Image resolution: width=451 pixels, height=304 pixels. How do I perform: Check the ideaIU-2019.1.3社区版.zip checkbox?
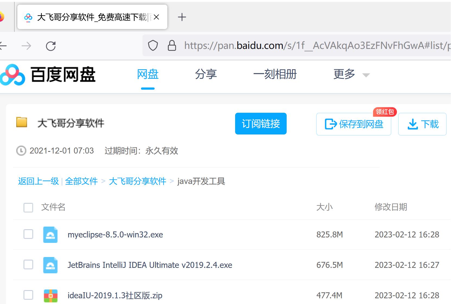click(28, 295)
